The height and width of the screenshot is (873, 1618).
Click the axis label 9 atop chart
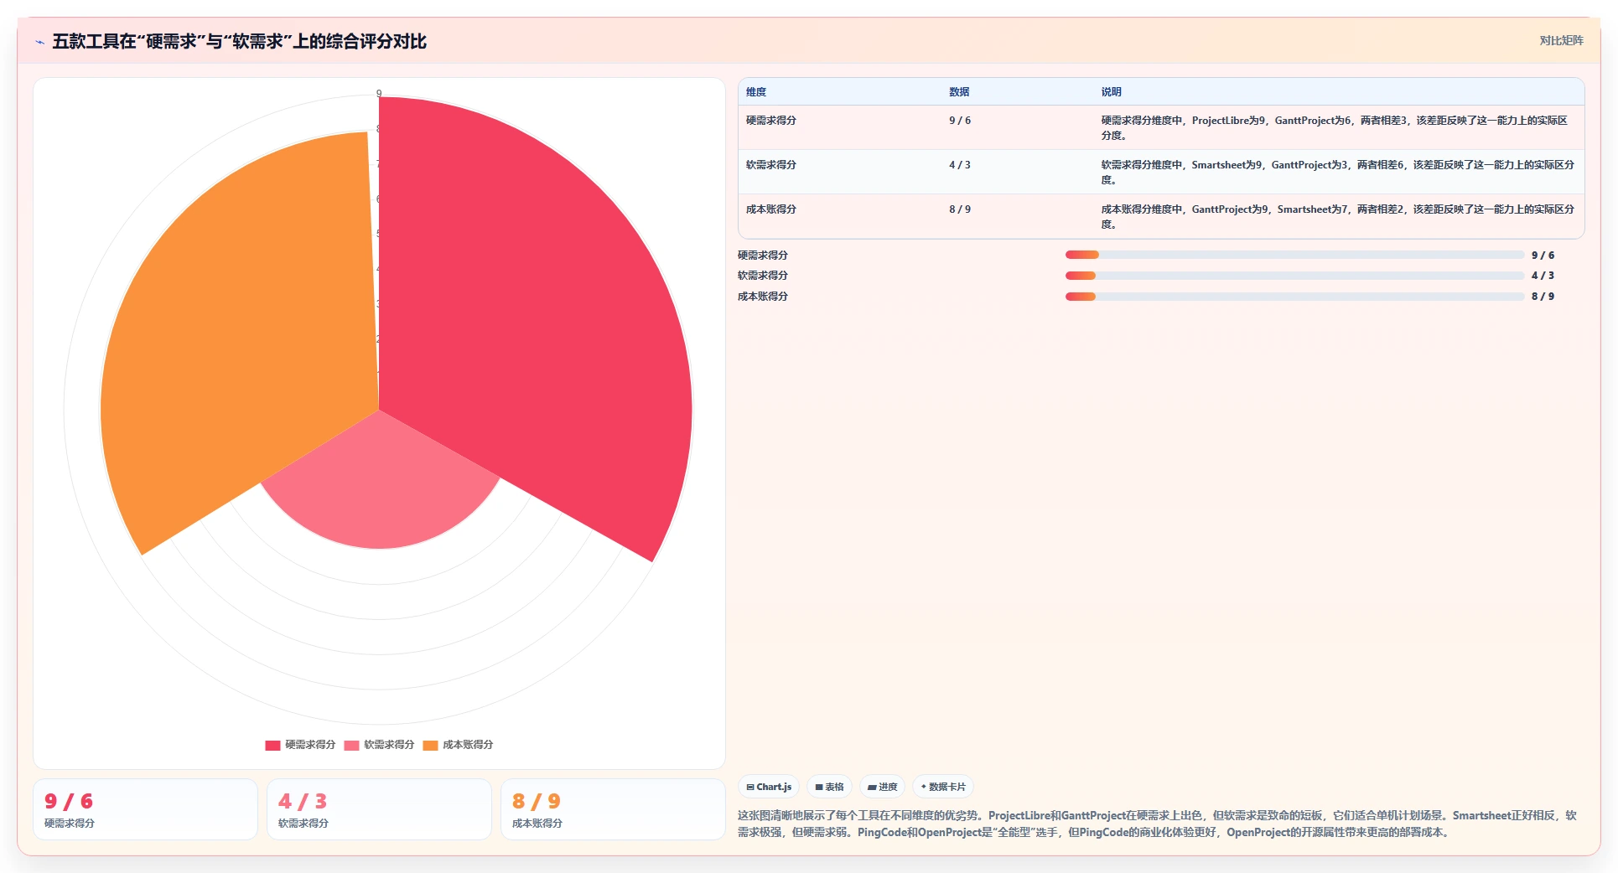coord(379,94)
